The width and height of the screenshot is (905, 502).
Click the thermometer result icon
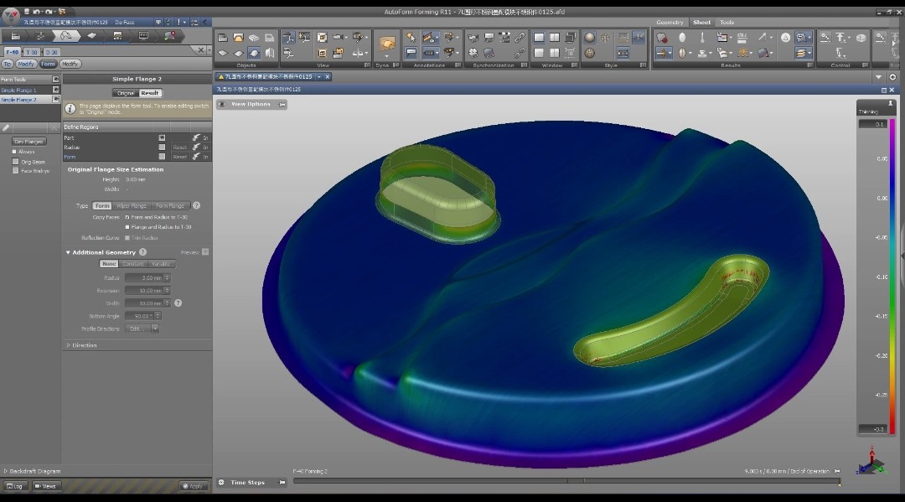coord(702,38)
